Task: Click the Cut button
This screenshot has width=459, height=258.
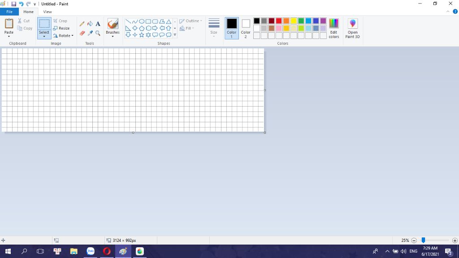Action: (x=24, y=21)
